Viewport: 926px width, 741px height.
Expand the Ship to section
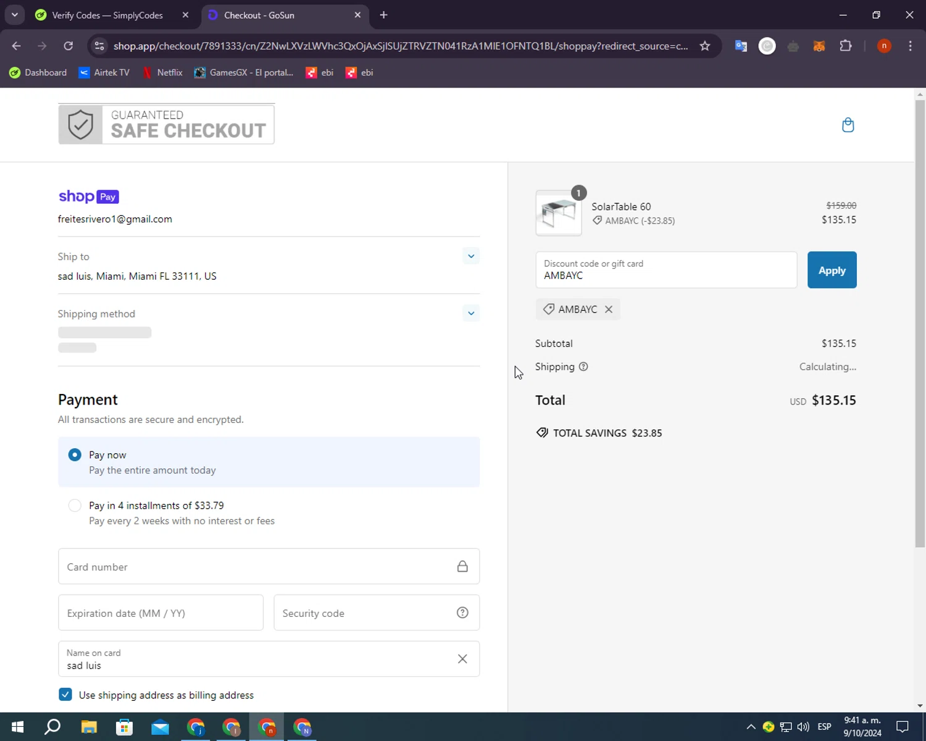coord(471,256)
